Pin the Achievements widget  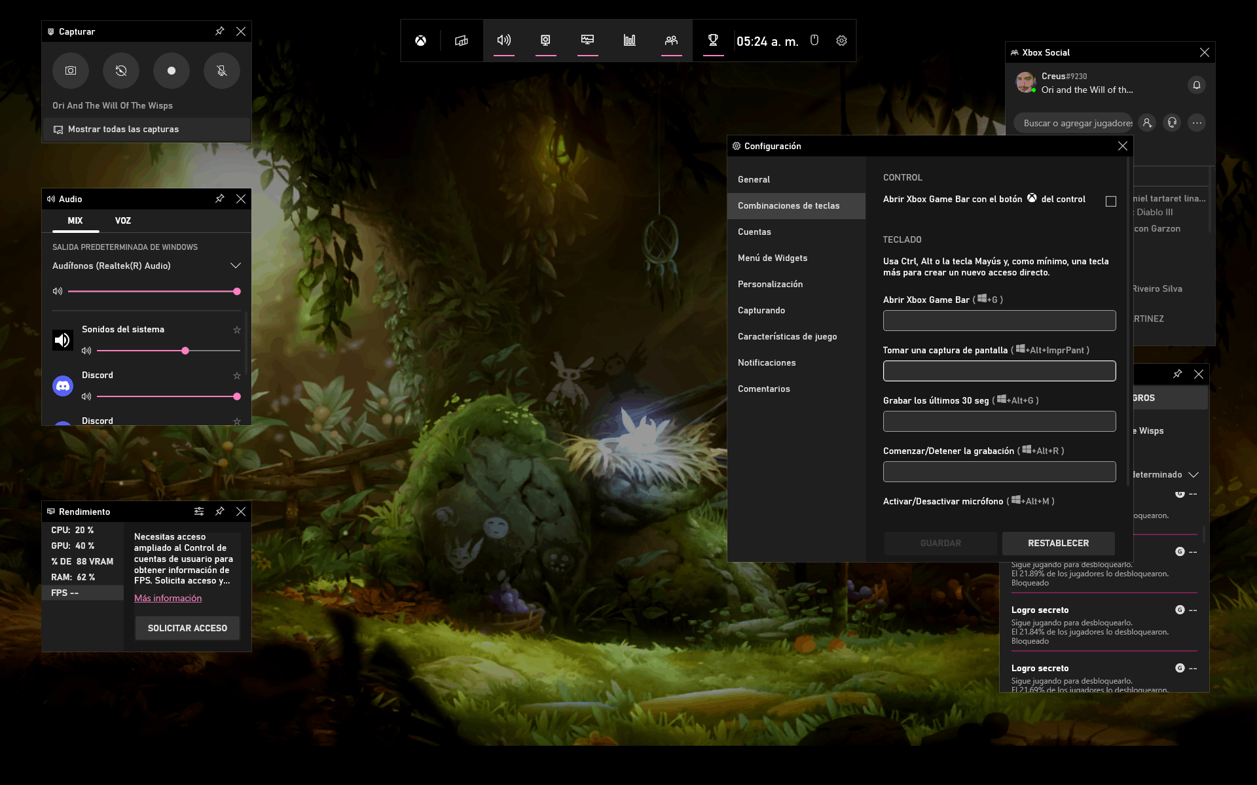[x=1178, y=374]
